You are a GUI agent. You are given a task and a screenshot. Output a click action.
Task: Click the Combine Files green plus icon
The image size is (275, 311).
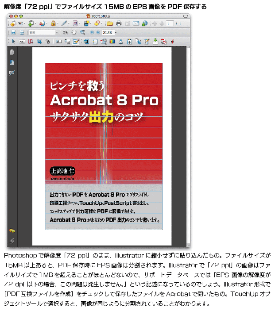(31, 23)
